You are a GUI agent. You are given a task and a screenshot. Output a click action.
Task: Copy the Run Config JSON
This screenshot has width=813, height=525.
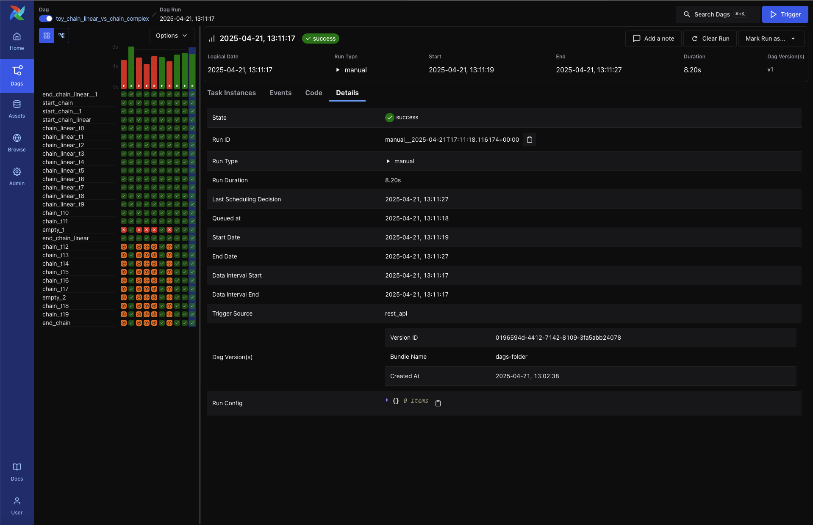point(438,403)
